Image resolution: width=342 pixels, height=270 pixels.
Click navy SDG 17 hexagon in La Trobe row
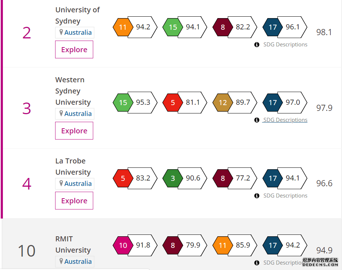(x=273, y=178)
